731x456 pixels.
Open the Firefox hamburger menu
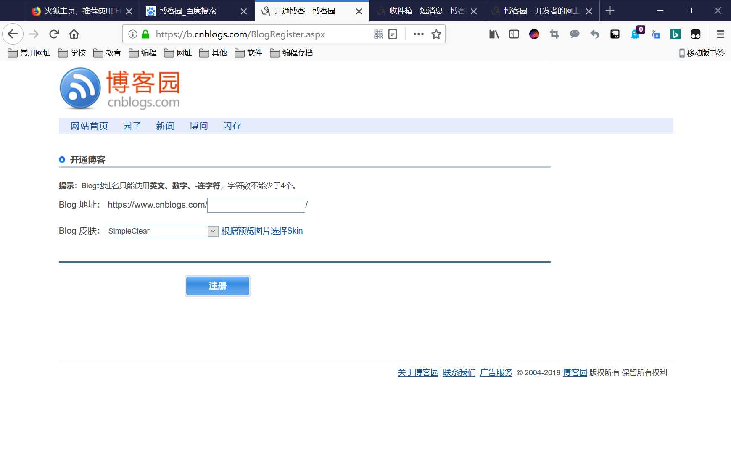click(x=720, y=34)
